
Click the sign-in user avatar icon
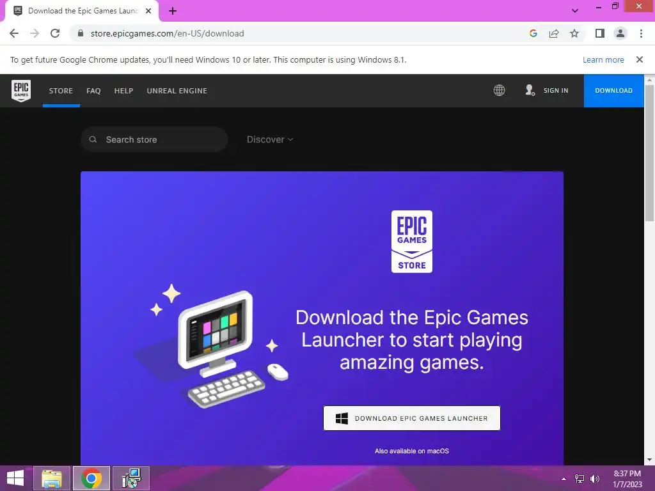tap(530, 90)
